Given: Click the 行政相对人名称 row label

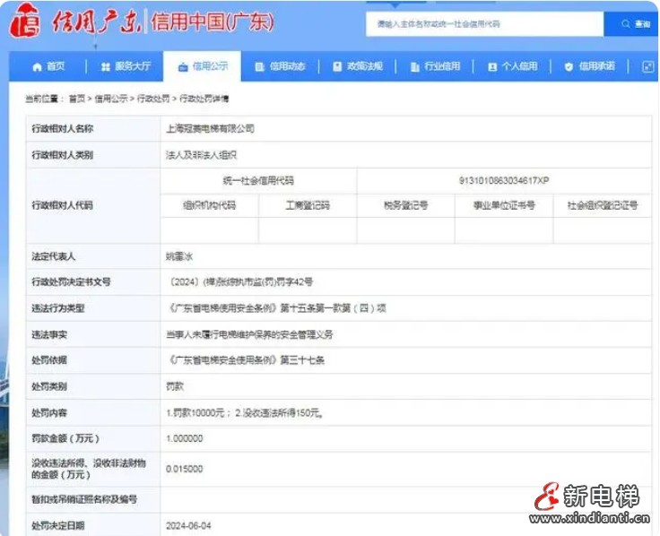Looking at the screenshot, I should [x=62, y=129].
